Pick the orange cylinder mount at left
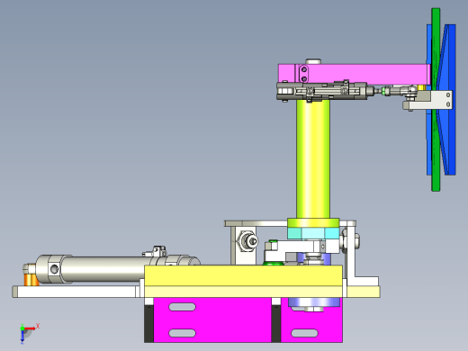This screenshot has width=468, height=351. [x=31, y=280]
